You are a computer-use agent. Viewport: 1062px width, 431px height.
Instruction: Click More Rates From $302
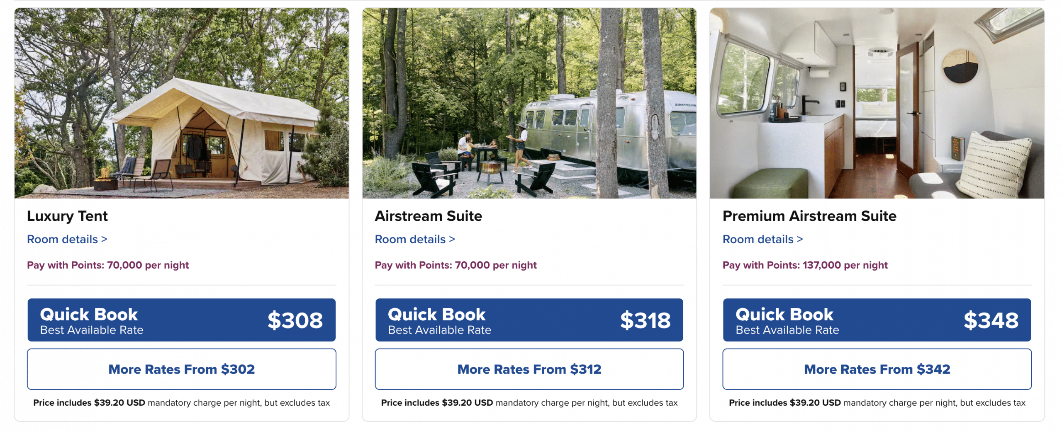point(181,369)
